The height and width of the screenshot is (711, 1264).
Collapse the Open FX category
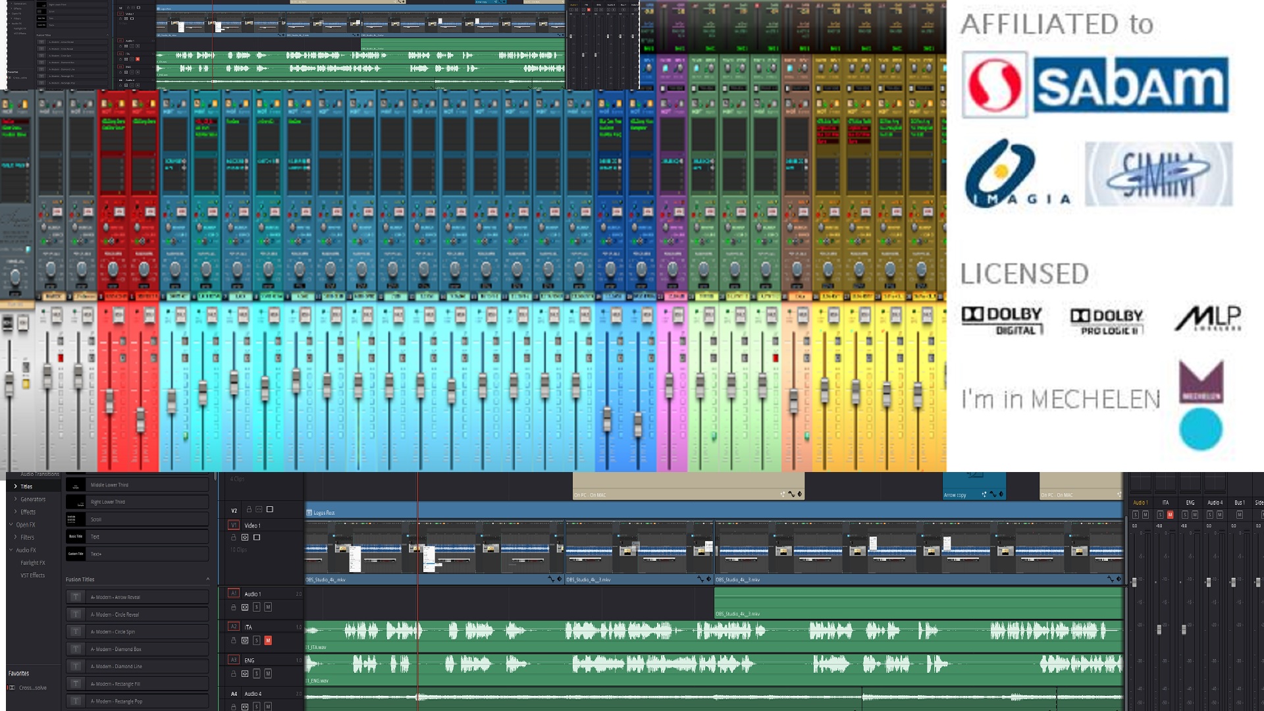[11, 525]
